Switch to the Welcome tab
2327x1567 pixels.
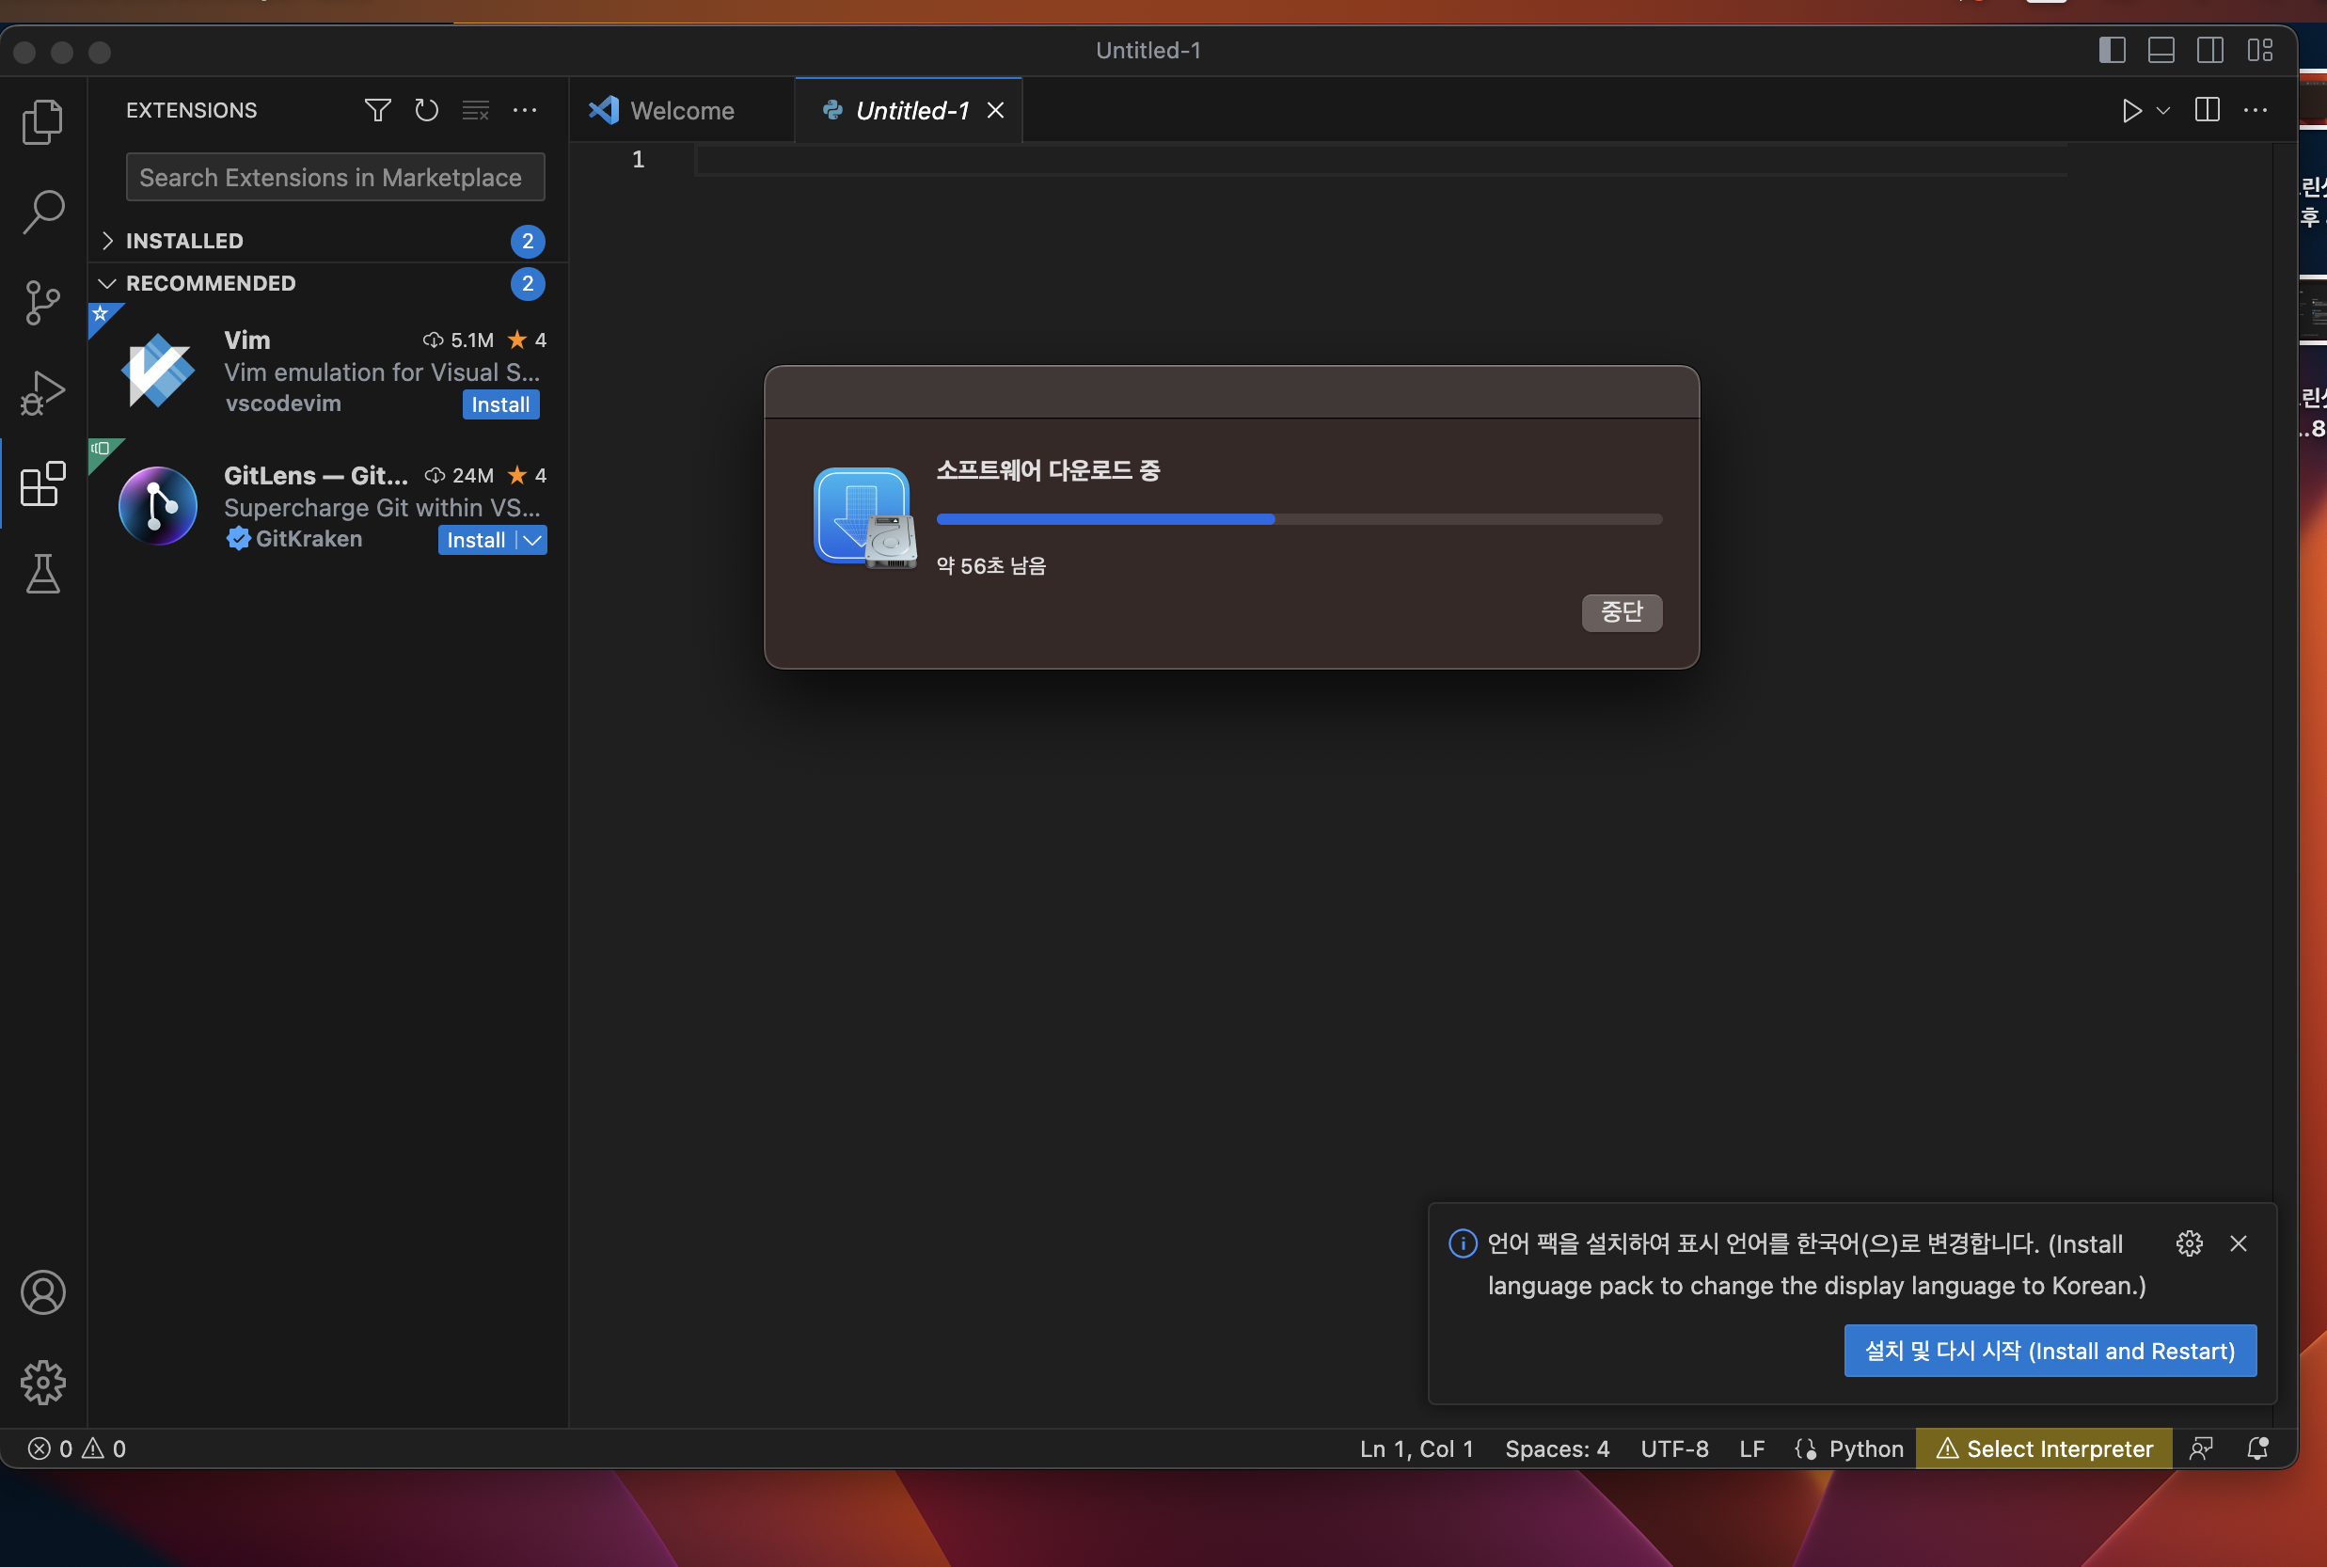tap(681, 110)
